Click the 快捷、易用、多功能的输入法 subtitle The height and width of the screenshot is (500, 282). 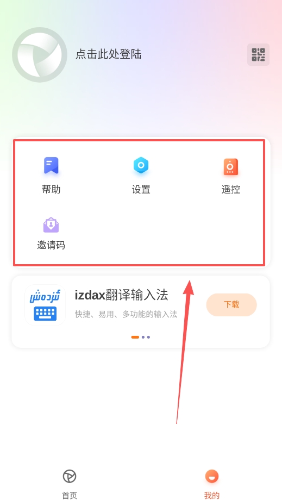(x=126, y=315)
